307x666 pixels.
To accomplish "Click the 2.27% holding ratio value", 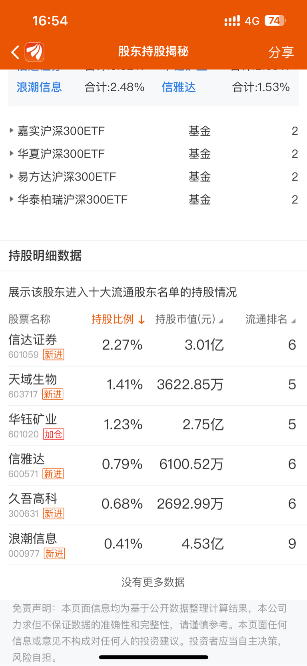I will click(122, 345).
